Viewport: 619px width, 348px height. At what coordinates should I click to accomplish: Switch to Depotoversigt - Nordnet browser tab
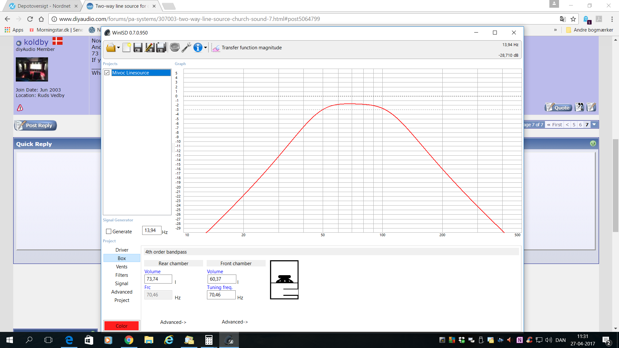pos(44,6)
